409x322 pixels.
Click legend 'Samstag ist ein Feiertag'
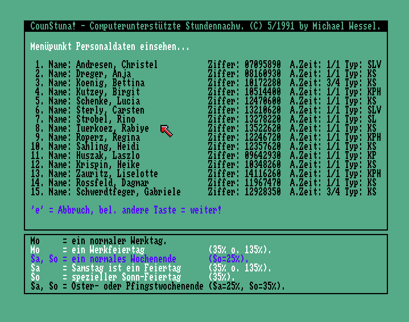pyautogui.click(x=151, y=268)
